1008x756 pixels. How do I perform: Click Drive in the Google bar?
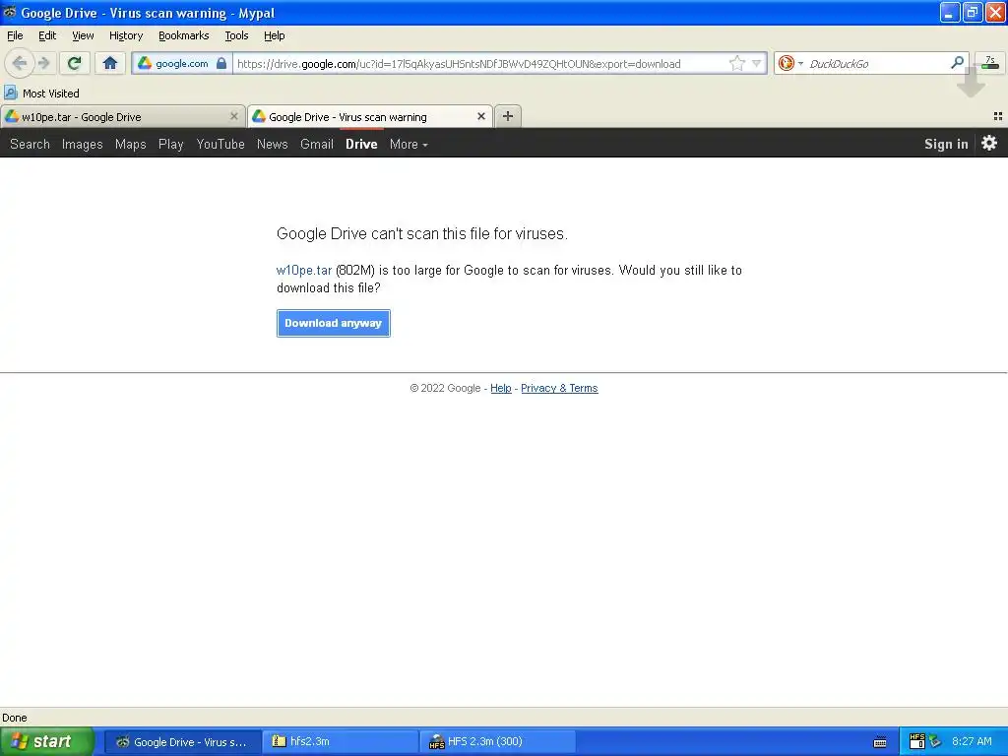tap(361, 144)
